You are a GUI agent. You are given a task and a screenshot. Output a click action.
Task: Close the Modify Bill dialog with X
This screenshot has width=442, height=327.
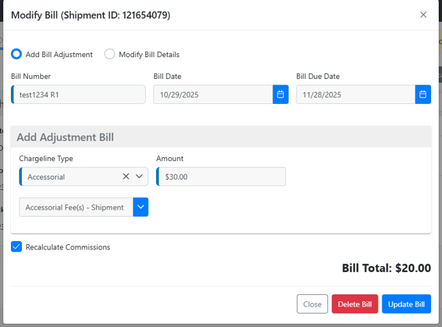tap(423, 15)
